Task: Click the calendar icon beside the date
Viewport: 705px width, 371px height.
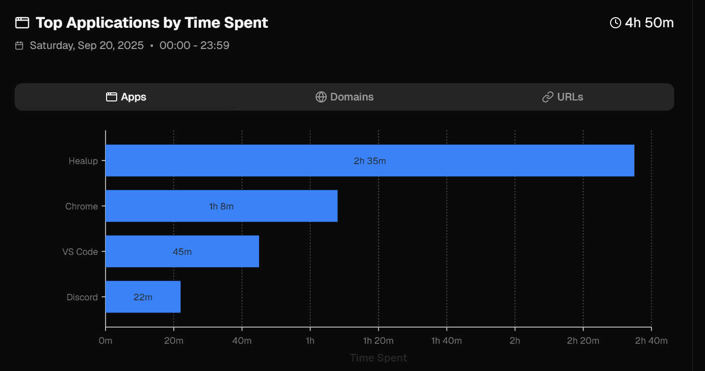Action: click(19, 46)
